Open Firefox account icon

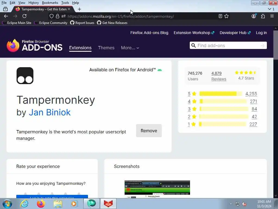coord(254,16)
